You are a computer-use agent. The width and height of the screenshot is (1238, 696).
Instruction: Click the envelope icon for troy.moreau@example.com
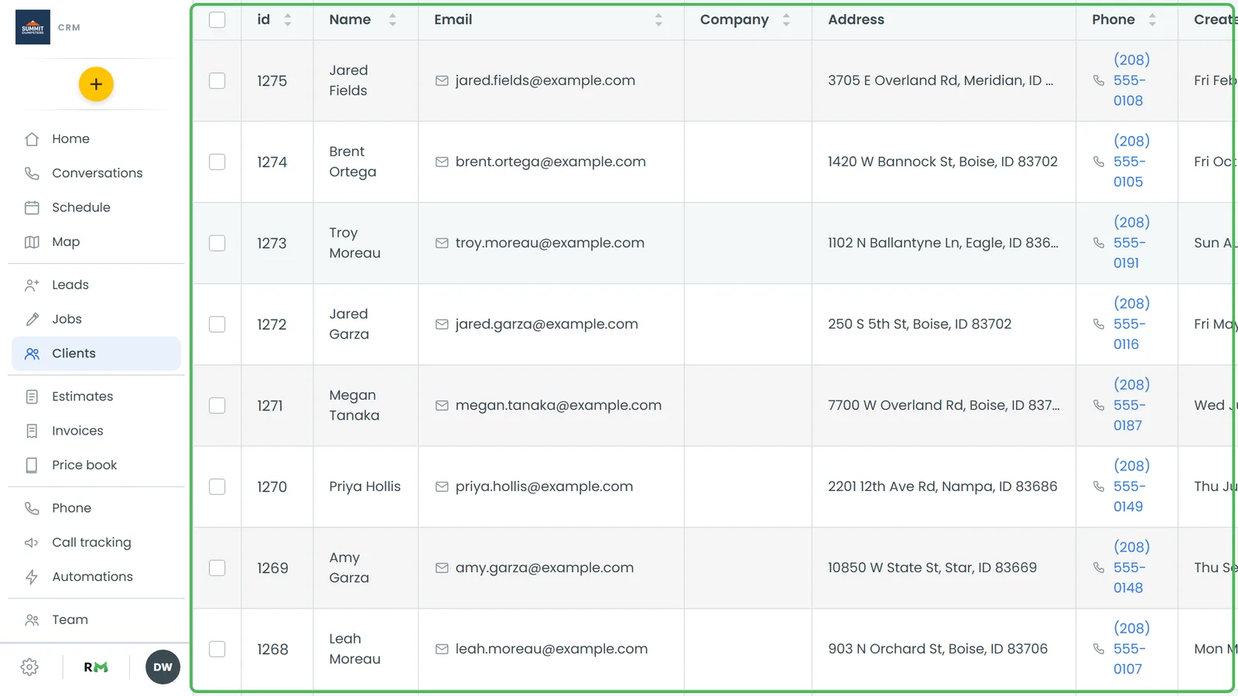pos(442,243)
